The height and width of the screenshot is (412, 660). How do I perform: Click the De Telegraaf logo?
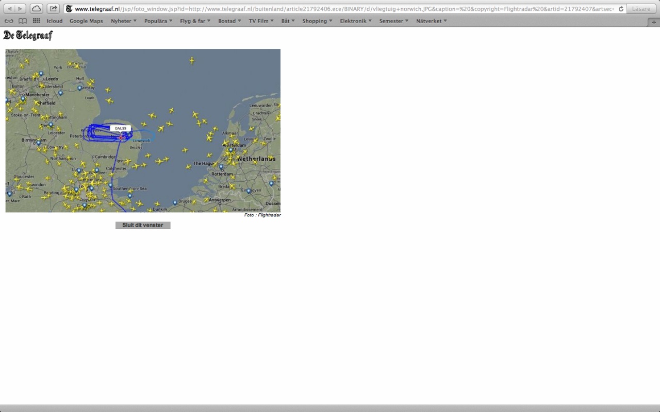tap(28, 36)
